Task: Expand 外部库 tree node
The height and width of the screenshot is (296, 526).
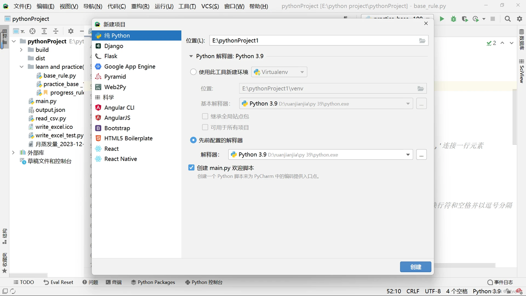Action: [x=13, y=153]
